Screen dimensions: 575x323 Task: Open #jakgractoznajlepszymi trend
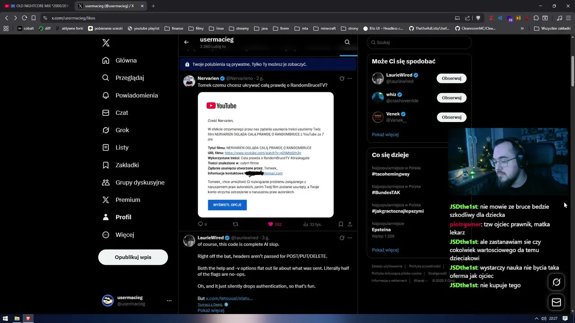click(x=398, y=211)
